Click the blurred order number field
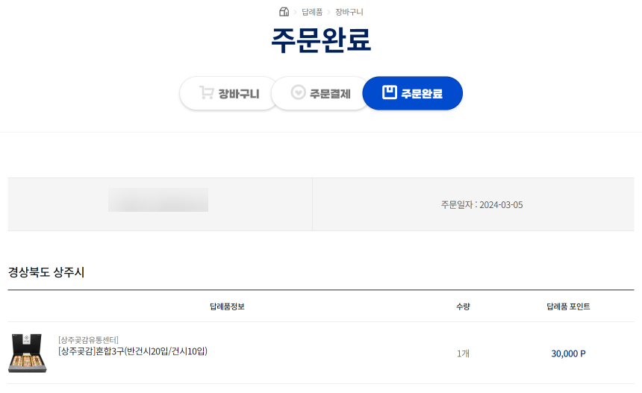Image resolution: width=642 pixels, height=393 pixels. (158, 200)
